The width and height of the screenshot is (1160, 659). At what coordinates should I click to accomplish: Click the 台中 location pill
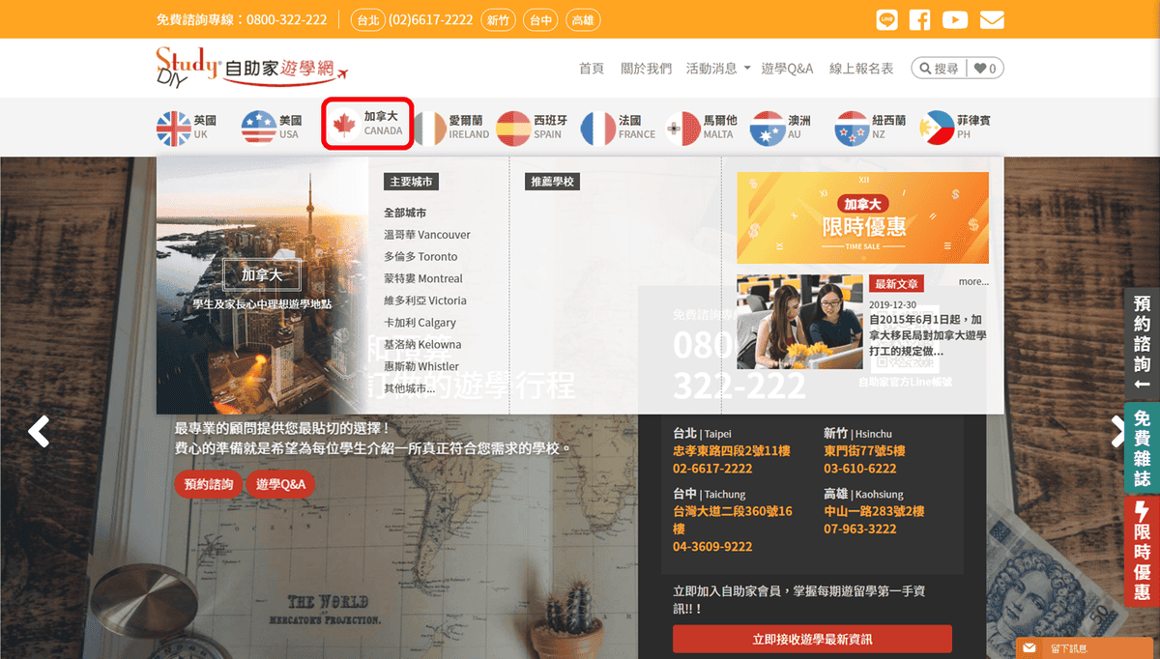541,20
